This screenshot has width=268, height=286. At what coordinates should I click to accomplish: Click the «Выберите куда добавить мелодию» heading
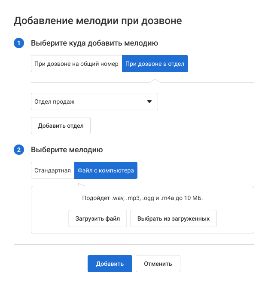pos(94,43)
